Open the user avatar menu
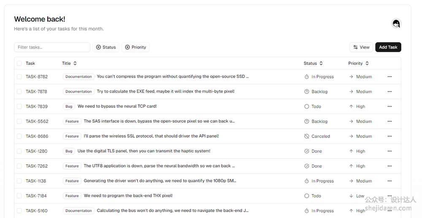422x218 pixels. (x=396, y=24)
